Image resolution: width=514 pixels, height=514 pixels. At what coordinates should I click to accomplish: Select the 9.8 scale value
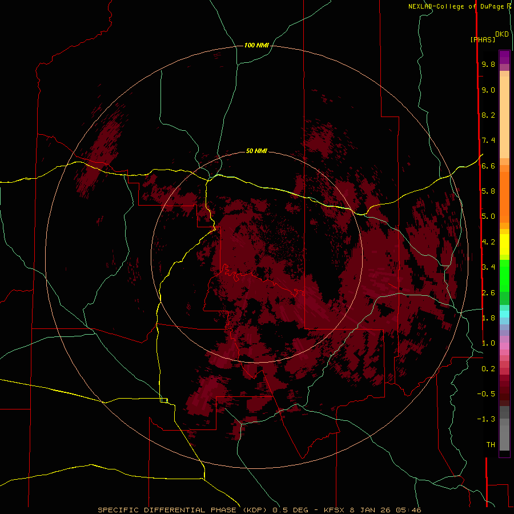pyautogui.click(x=488, y=64)
